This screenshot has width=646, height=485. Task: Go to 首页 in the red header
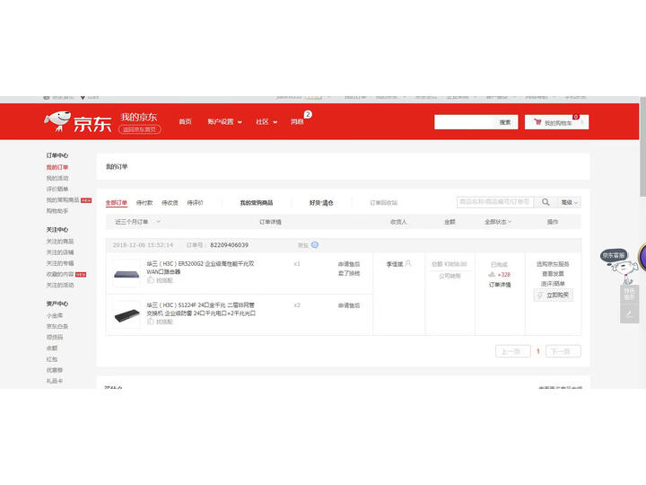coord(185,121)
